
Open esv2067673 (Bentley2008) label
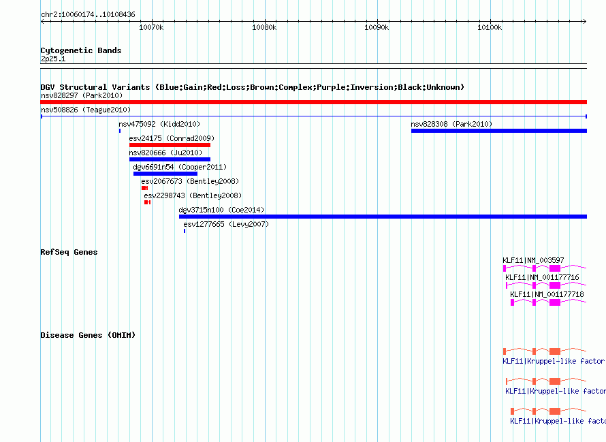tap(190, 181)
